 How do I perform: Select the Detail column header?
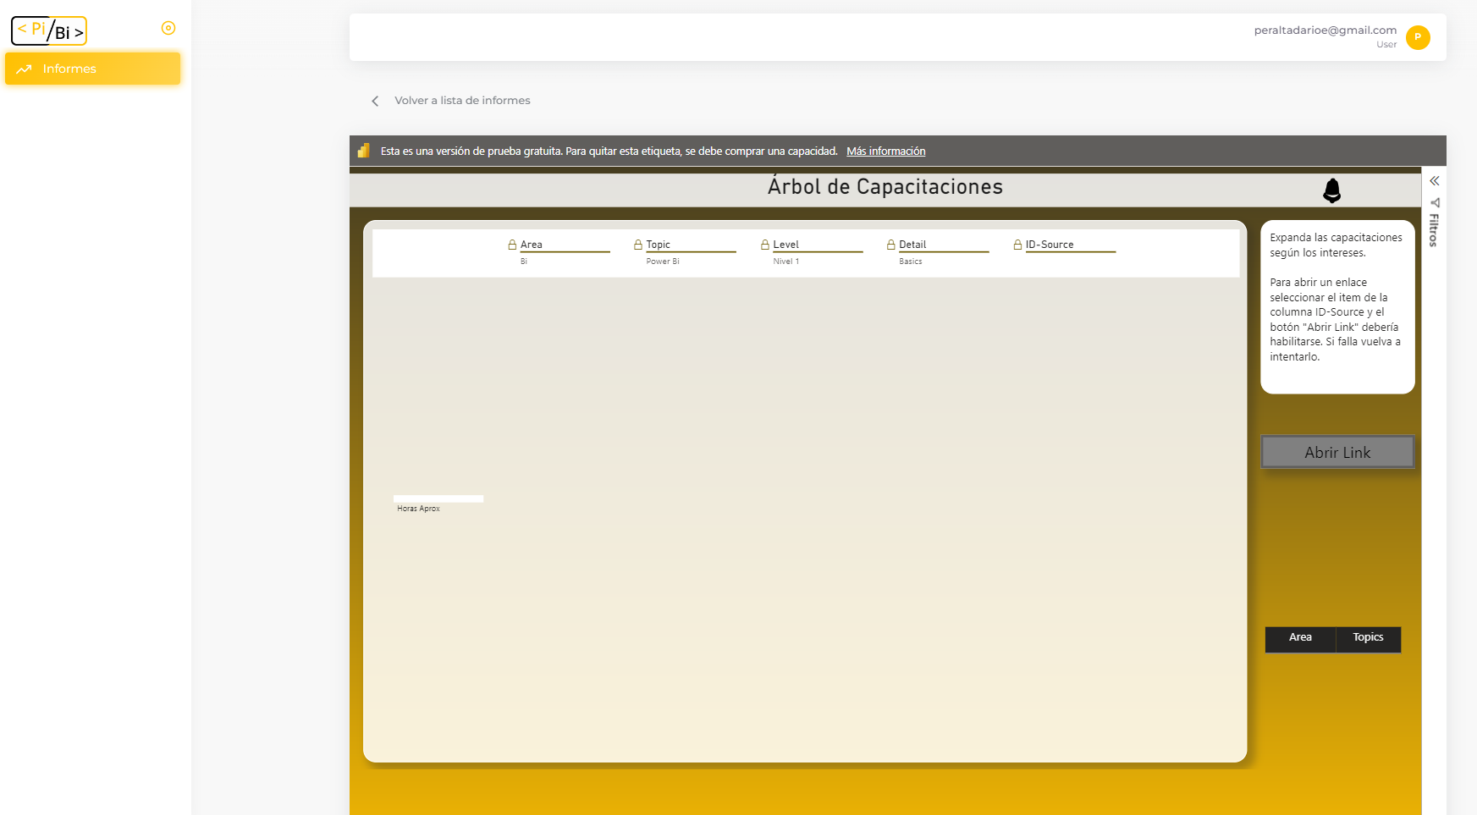(x=912, y=245)
